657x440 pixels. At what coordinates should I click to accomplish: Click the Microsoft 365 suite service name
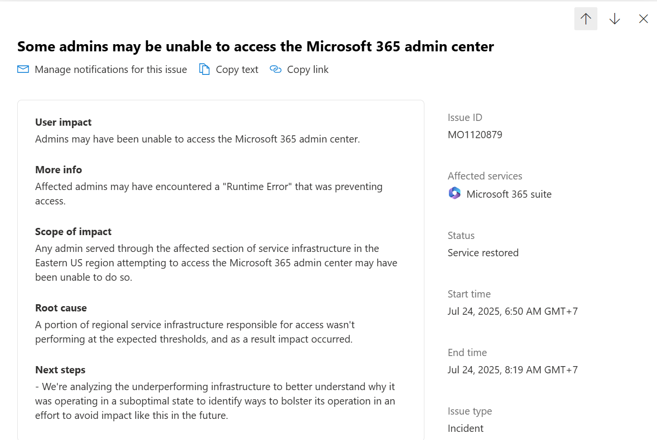click(509, 194)
